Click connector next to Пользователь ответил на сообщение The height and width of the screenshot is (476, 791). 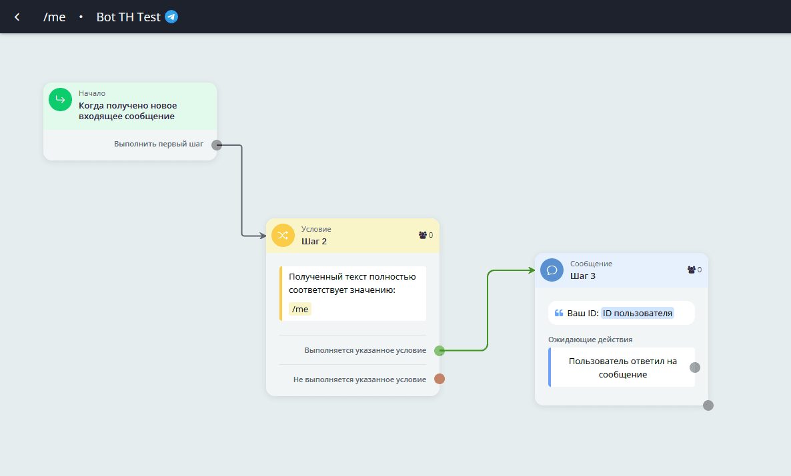click(x=694, y=367)
